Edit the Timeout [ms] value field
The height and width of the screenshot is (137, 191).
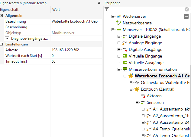(x=76, y=61)
